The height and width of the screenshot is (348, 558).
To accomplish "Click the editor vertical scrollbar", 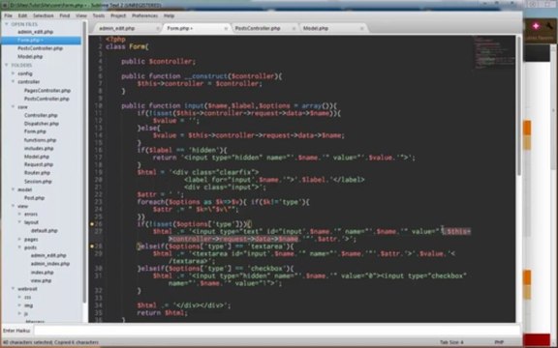I will click(x=519, y=104).
